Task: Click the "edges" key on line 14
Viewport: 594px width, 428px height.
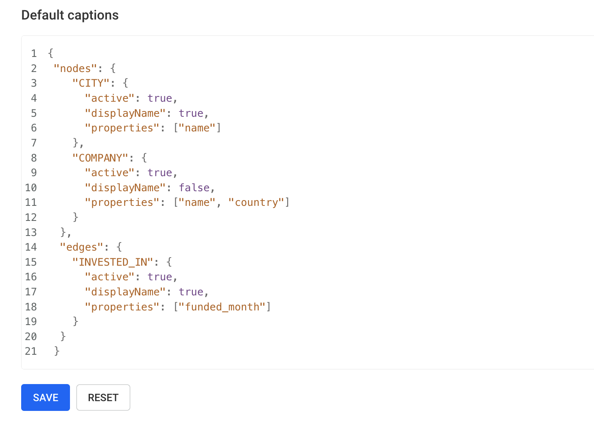Action: (82, 247)
